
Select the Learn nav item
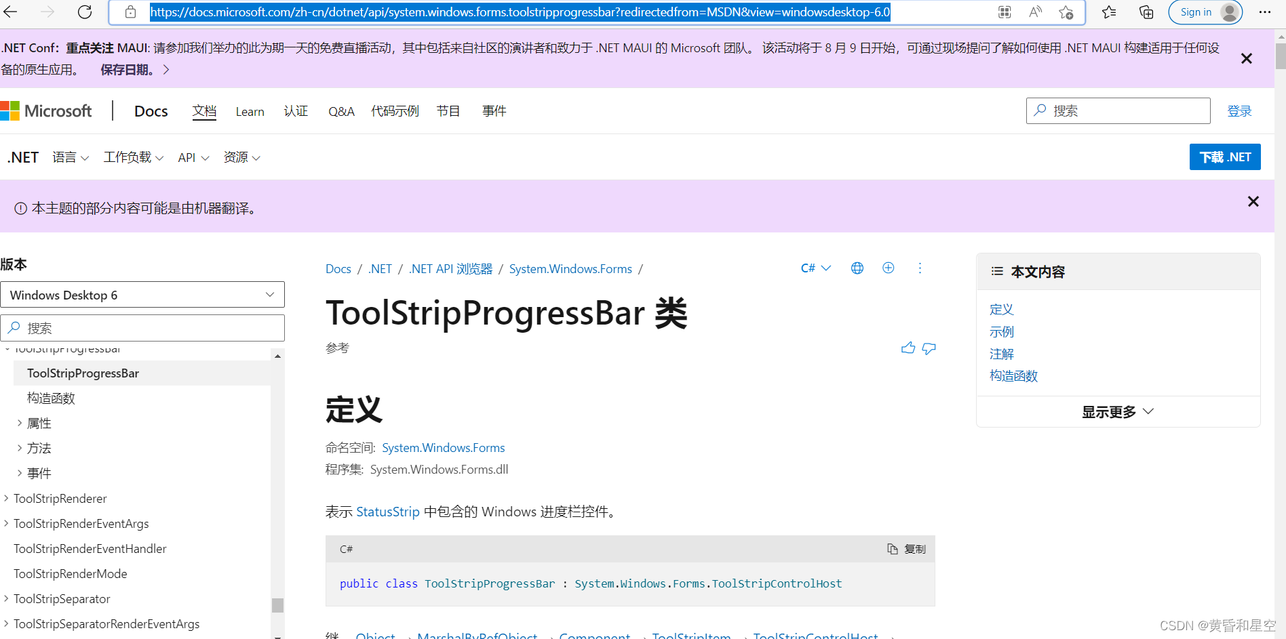click(250, 112)
